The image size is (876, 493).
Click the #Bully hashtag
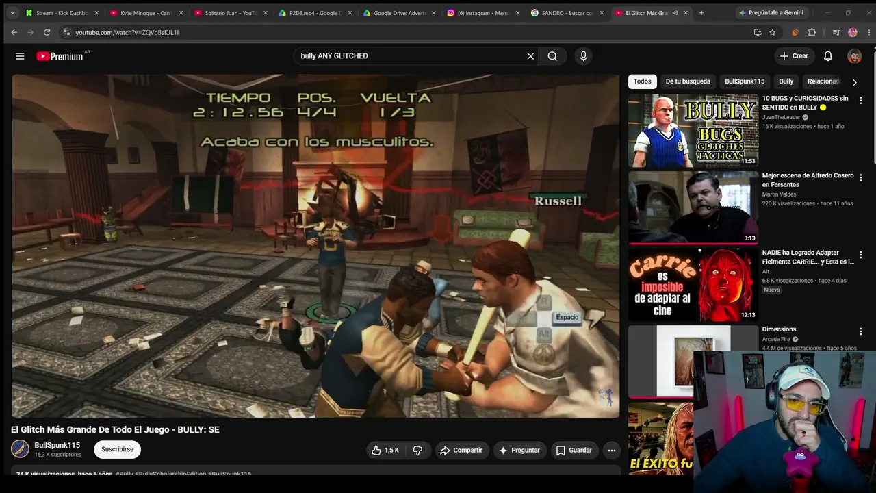(125, 474)
